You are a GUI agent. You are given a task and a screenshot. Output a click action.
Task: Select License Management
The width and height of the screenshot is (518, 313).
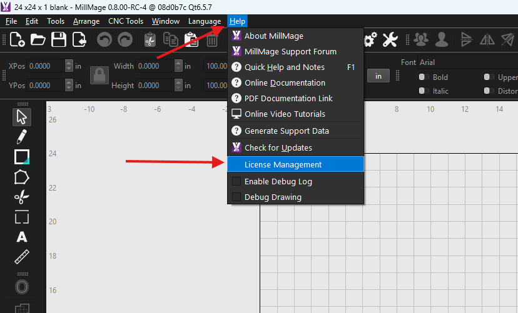(296, 164)
